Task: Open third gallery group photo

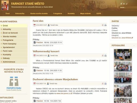Action: [123, 78]
